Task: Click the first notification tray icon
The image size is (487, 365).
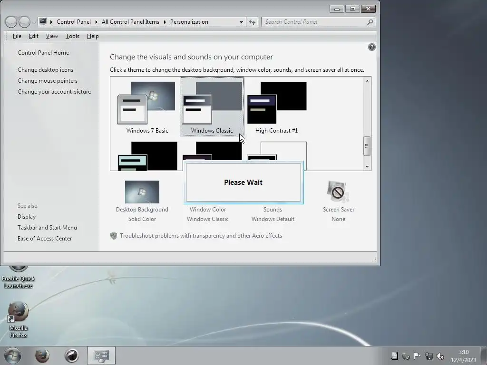Action: 394,356
